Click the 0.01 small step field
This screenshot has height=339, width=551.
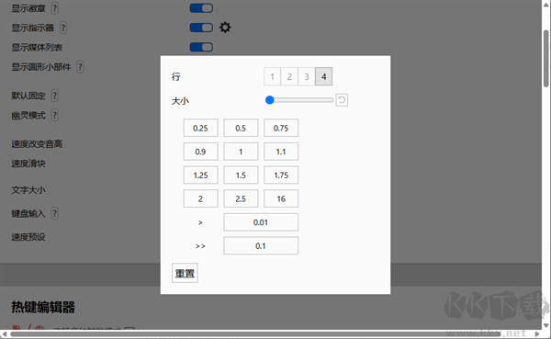point(261,222)
